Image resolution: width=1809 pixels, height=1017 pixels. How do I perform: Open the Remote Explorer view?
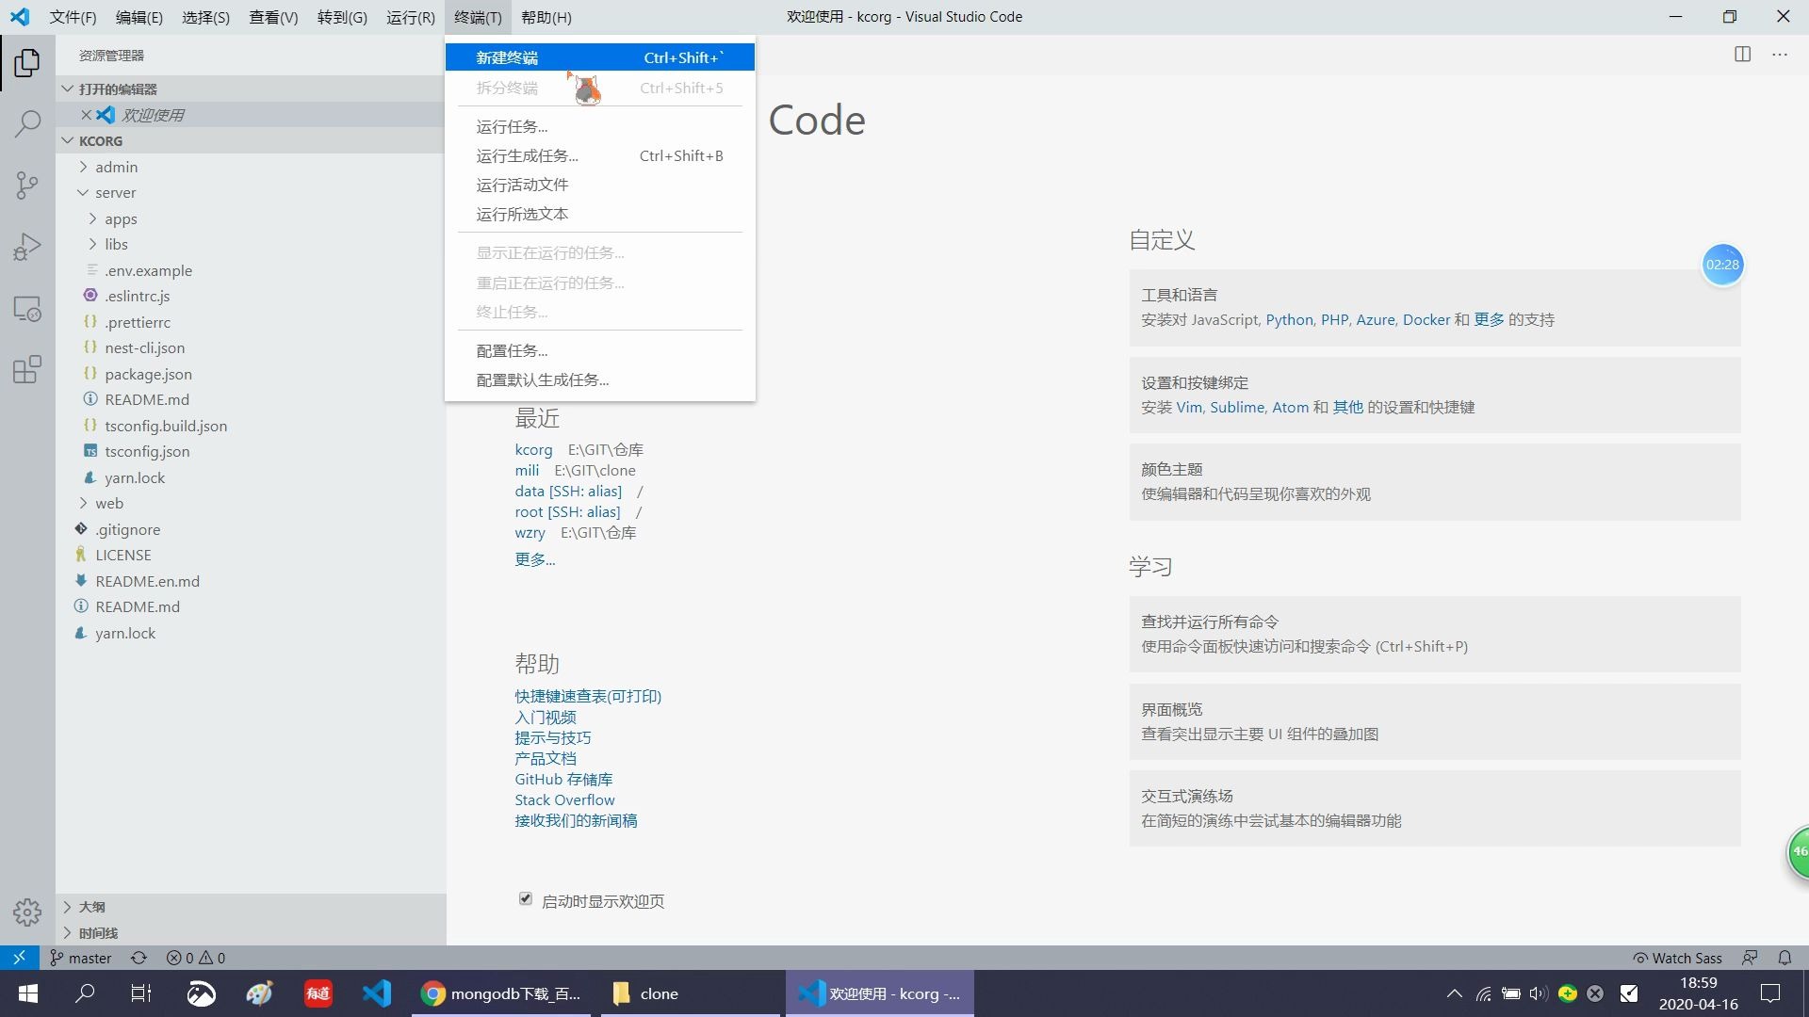coord(27,309)
